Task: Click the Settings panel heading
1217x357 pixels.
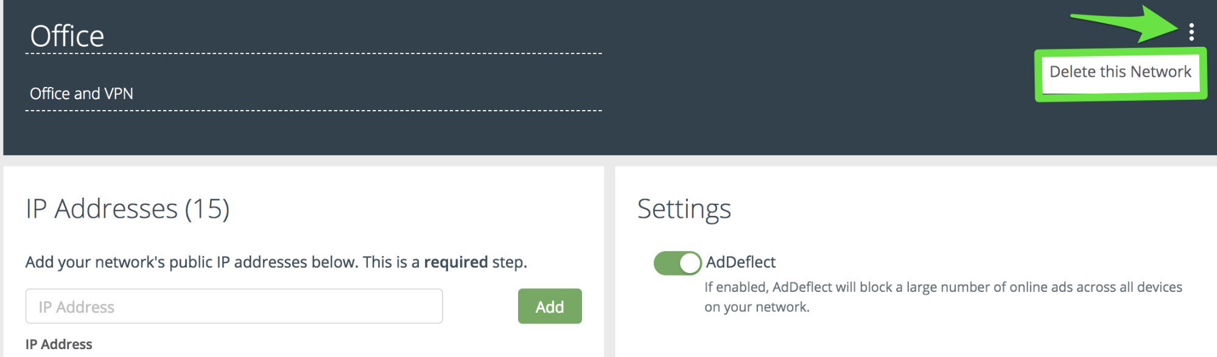Action: pyautogui.click(x=684, y=209)
